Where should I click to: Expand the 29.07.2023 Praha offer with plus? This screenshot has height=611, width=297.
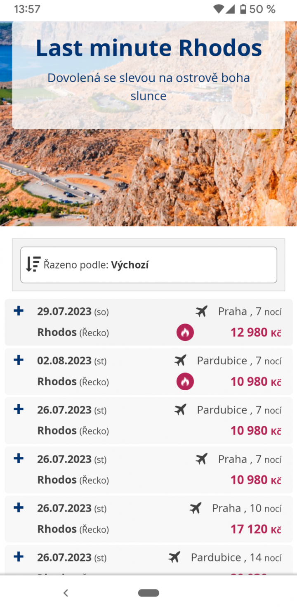point(19,311)
